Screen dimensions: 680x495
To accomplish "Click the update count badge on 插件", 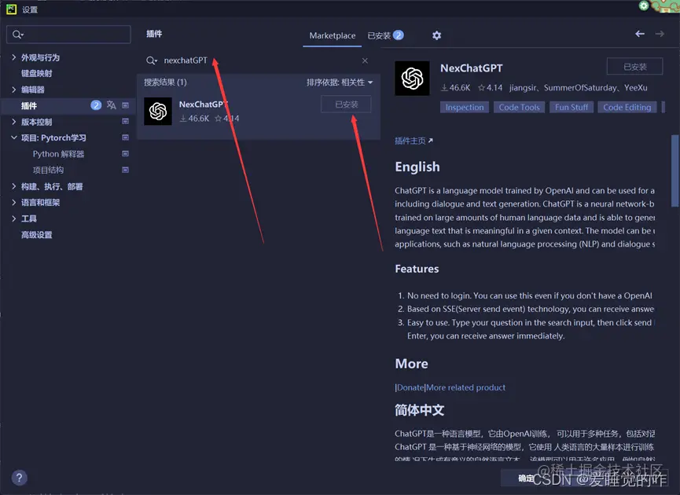I will click(x=96, y=105).
